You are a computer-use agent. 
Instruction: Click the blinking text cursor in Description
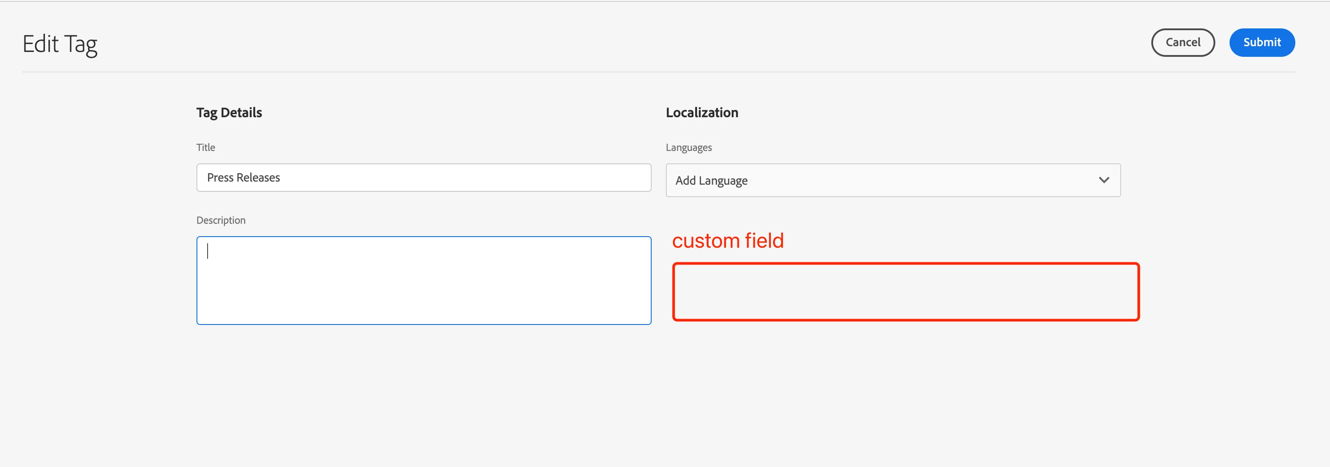click(x=208, y=251)
